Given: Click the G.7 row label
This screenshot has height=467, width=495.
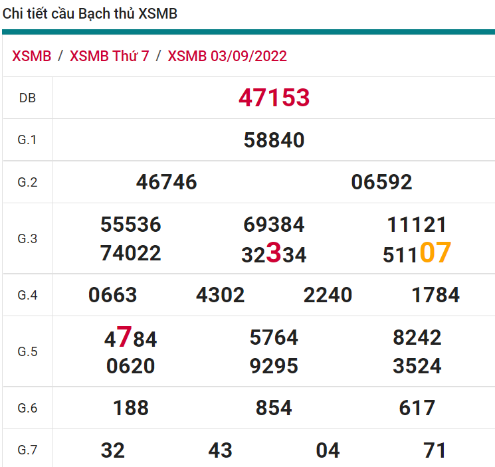Looking at the screenshot, I should click(x=27, y=450).
